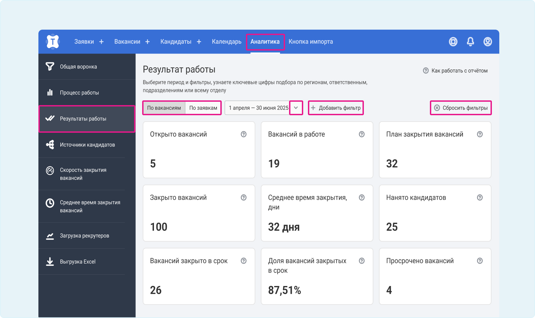The image size is (535, 318).
Task: Click help icon on Просрочено вакансий card
Action: coord(480,261)
